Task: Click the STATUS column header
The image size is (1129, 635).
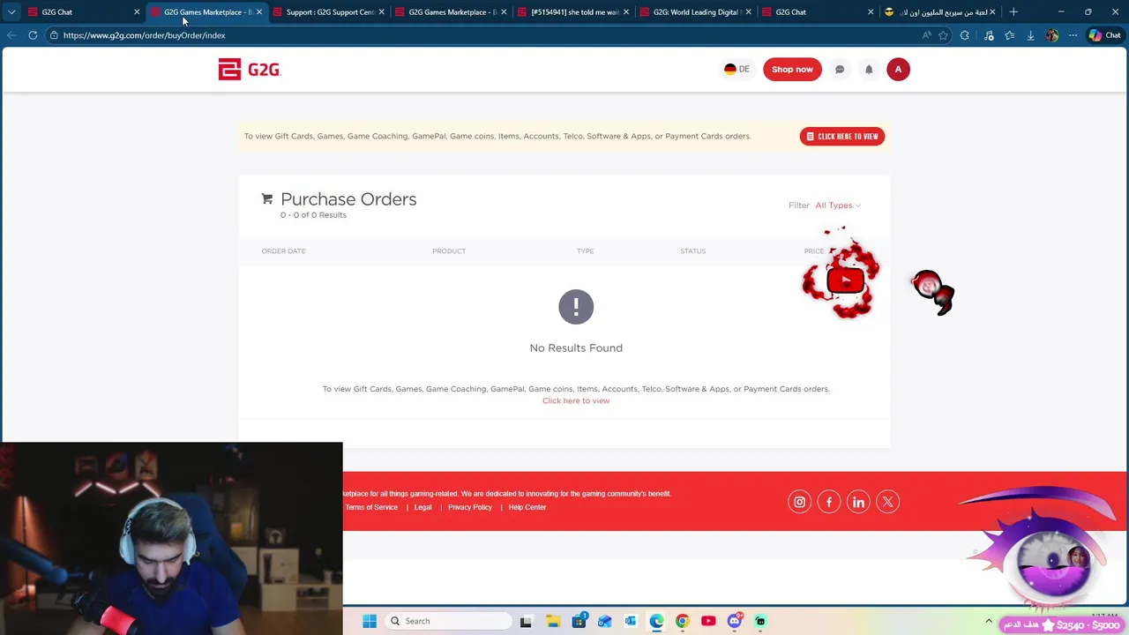Action: coord(692,251)
